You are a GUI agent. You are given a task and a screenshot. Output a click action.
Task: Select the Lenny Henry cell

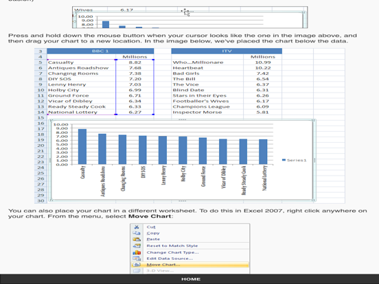81,84
